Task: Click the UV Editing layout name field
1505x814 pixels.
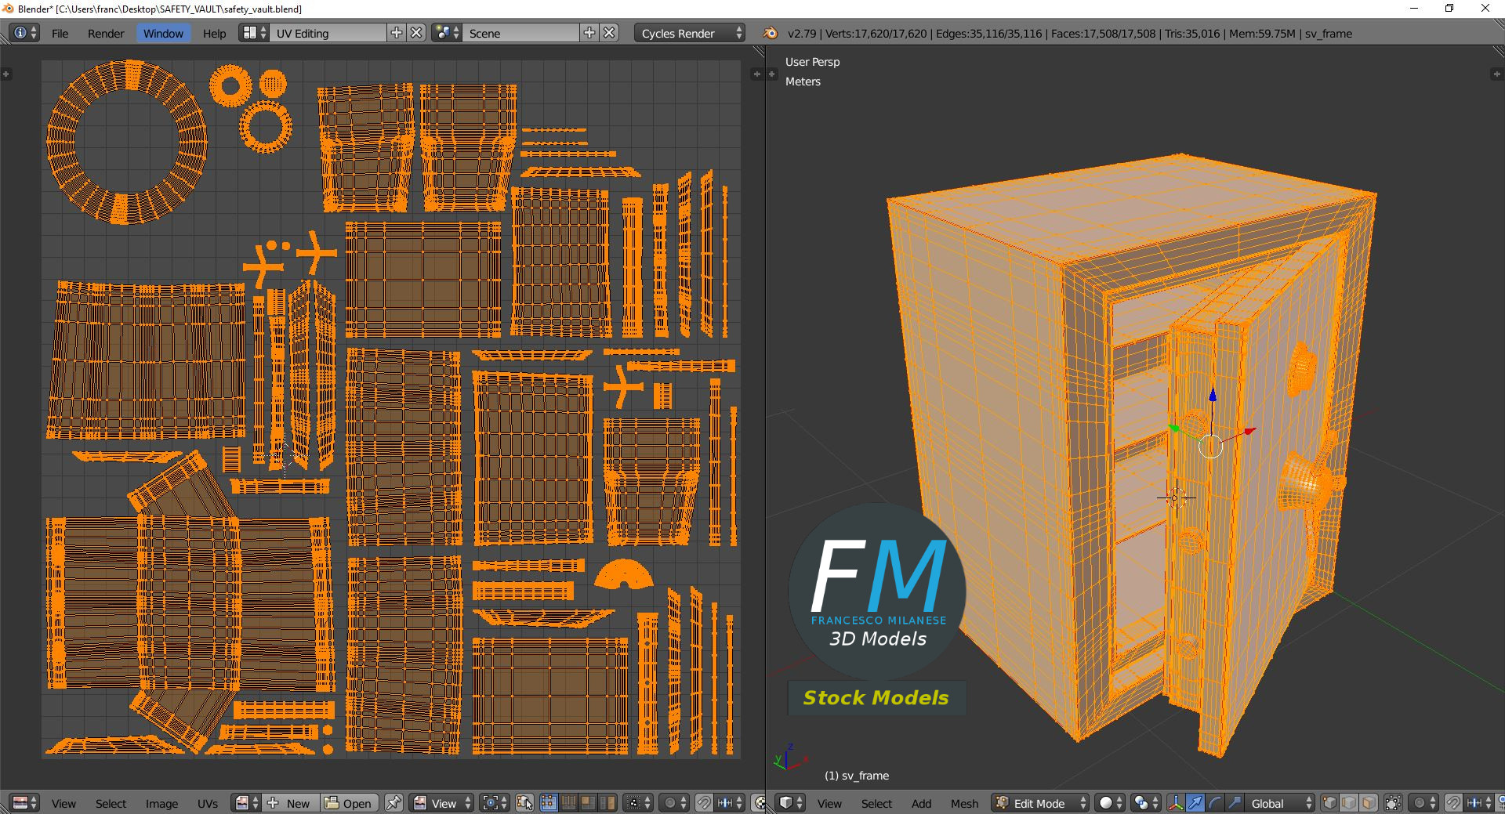Action: point(328,33)
